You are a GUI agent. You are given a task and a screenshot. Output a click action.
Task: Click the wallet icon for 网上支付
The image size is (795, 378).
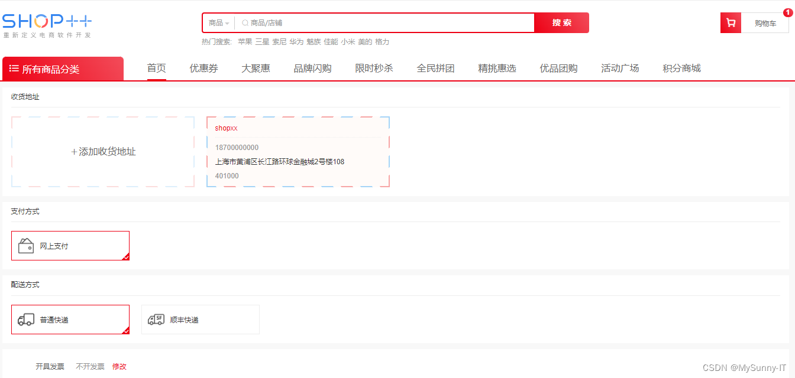coord(26,246)
